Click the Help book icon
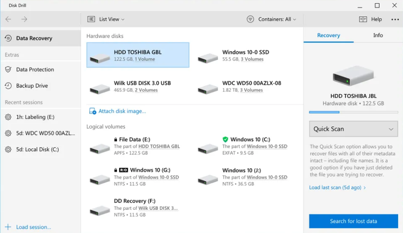Screen dimensions: 403x233 (363, 19)
